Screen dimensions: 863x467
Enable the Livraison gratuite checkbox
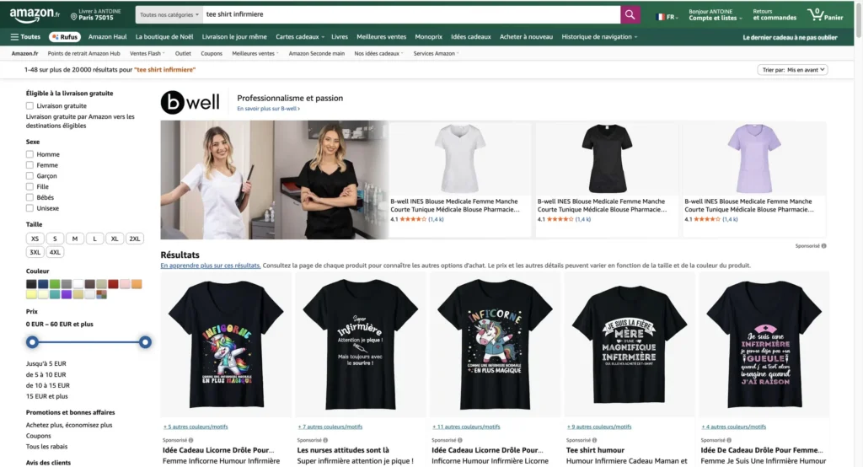30,106
